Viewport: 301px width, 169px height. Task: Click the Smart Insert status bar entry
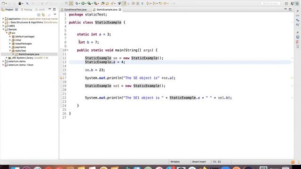click(199, 161)
